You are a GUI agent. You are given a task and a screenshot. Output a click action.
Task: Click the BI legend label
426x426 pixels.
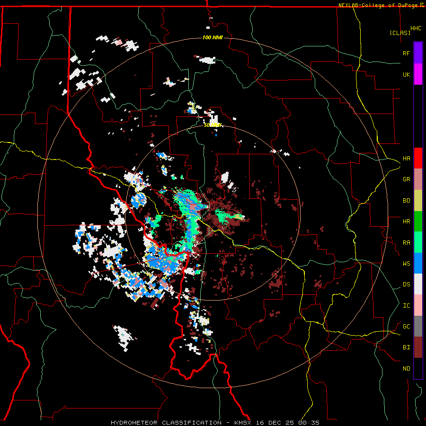(406, 347)
